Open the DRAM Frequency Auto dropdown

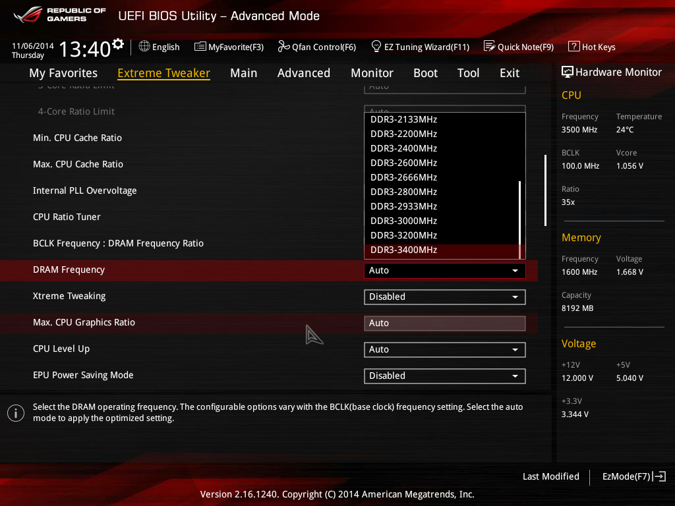tap(445, 271)
